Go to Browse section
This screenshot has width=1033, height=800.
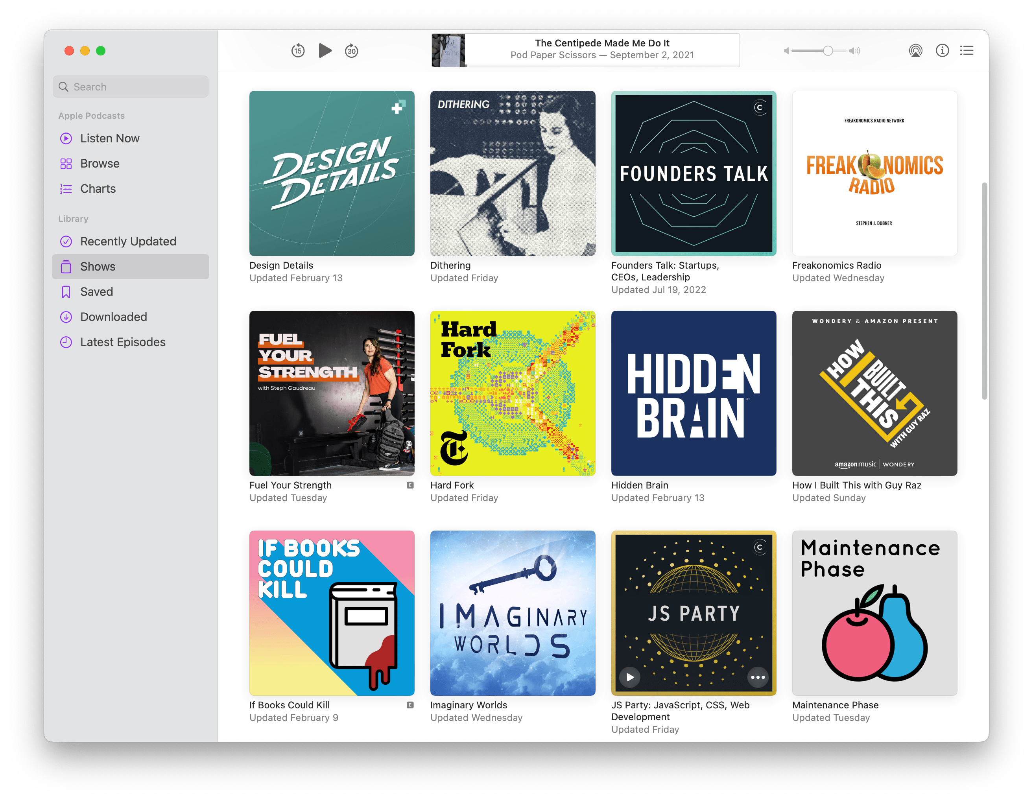point(100,164)
